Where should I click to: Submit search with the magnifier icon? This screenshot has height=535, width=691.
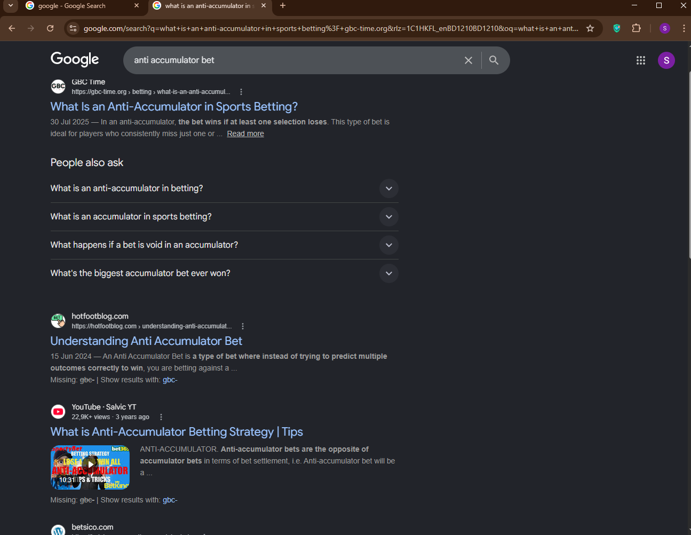[494, 60]
